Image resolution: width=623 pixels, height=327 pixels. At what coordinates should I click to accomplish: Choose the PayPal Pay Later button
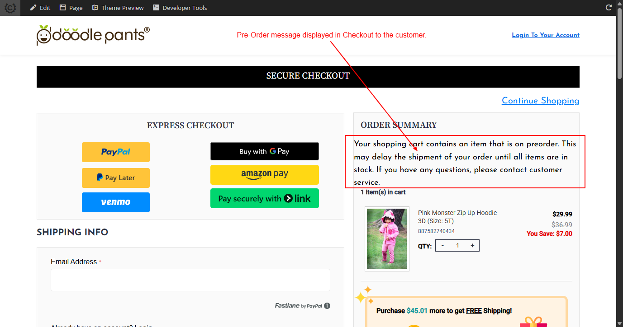[x=116, y=178]
